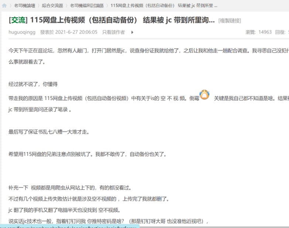Select line beginning 不过有几个视频上传失败
289x228 pixels.
[89, 199]
